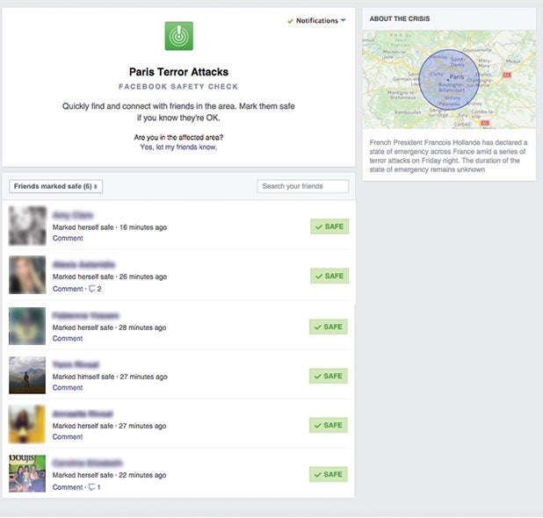The width and height of the screenshot is (543, 518).
Task: Click the comment bubble icon showing 1
Action: (x=94, y=486)
